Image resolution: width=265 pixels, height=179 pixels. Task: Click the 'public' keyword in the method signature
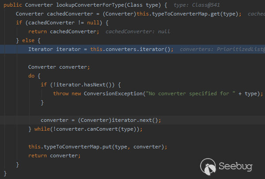(x=13, y=5)
